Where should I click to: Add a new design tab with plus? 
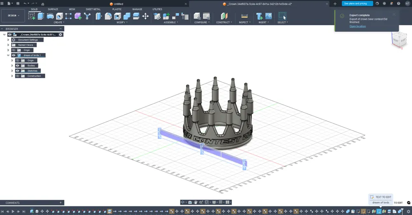[335, 4]
